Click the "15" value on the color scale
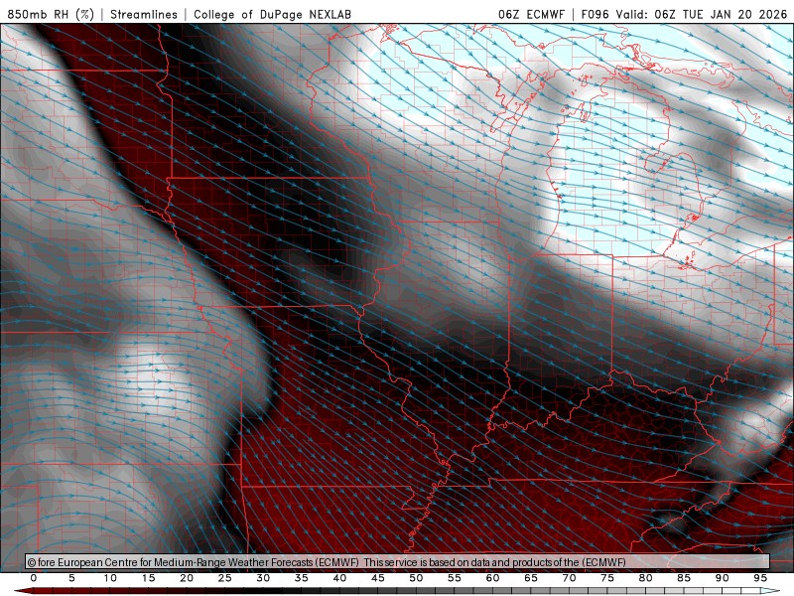The image size is (794, 596). (x=148, y=578)
